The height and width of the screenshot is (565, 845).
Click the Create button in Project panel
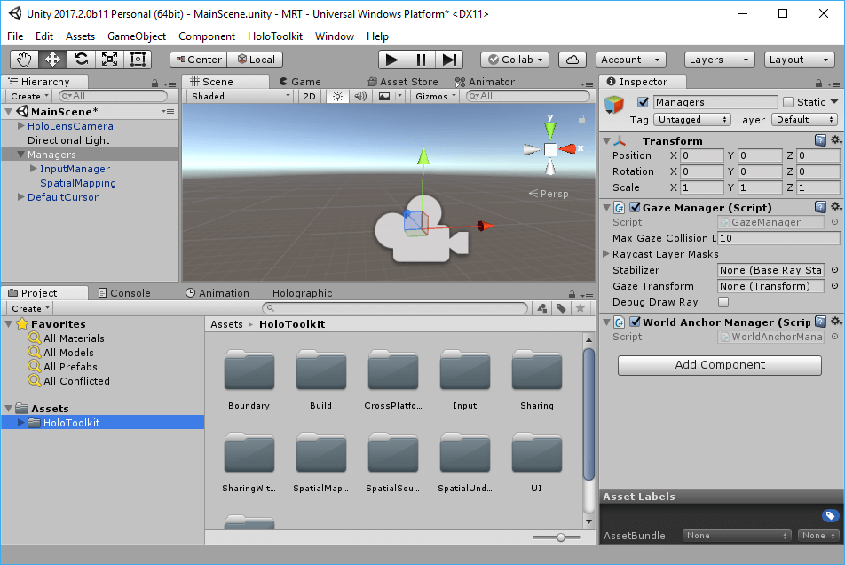click(x=30, y=308)
